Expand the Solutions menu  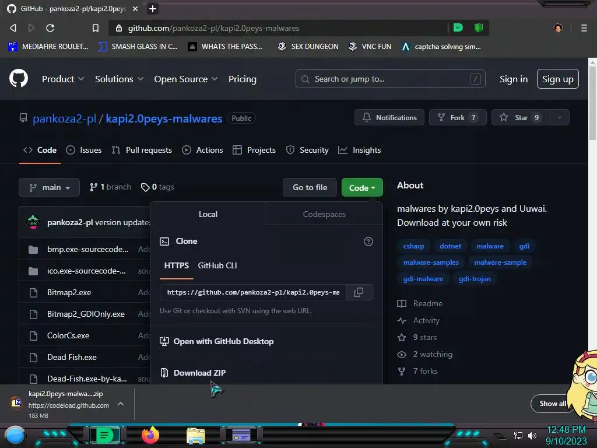[119, 79]
